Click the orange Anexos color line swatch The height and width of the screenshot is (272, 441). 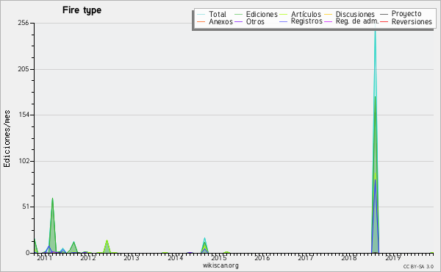click(x=201, y=21)
